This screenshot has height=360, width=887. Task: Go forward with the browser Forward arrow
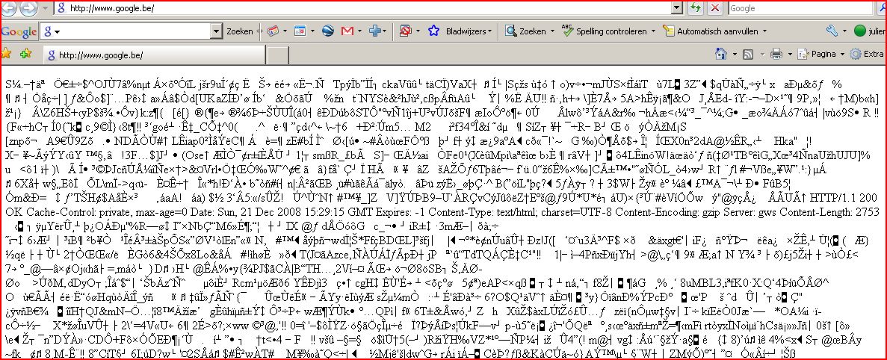coord(28,8)
